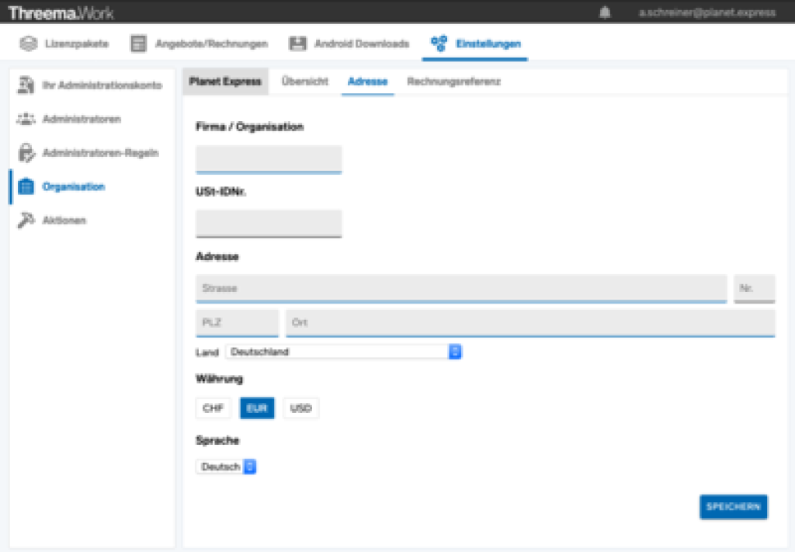Open the Land country dropdown
The image size is (795, 552).
coord(343,352)
